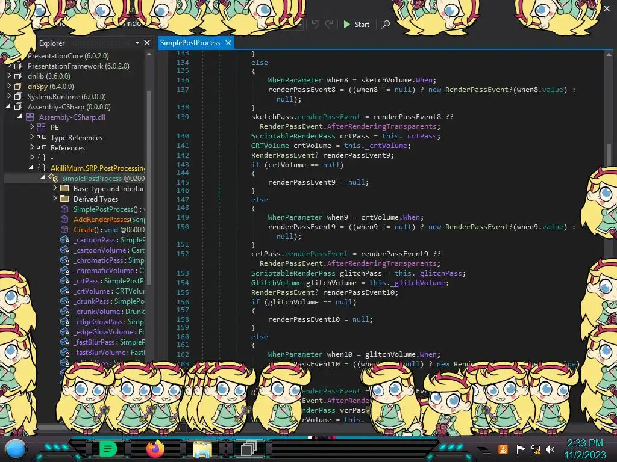Viewport: 617px width, 462px height.
Task: Select the Create() : void method
Action: [109, 229]
